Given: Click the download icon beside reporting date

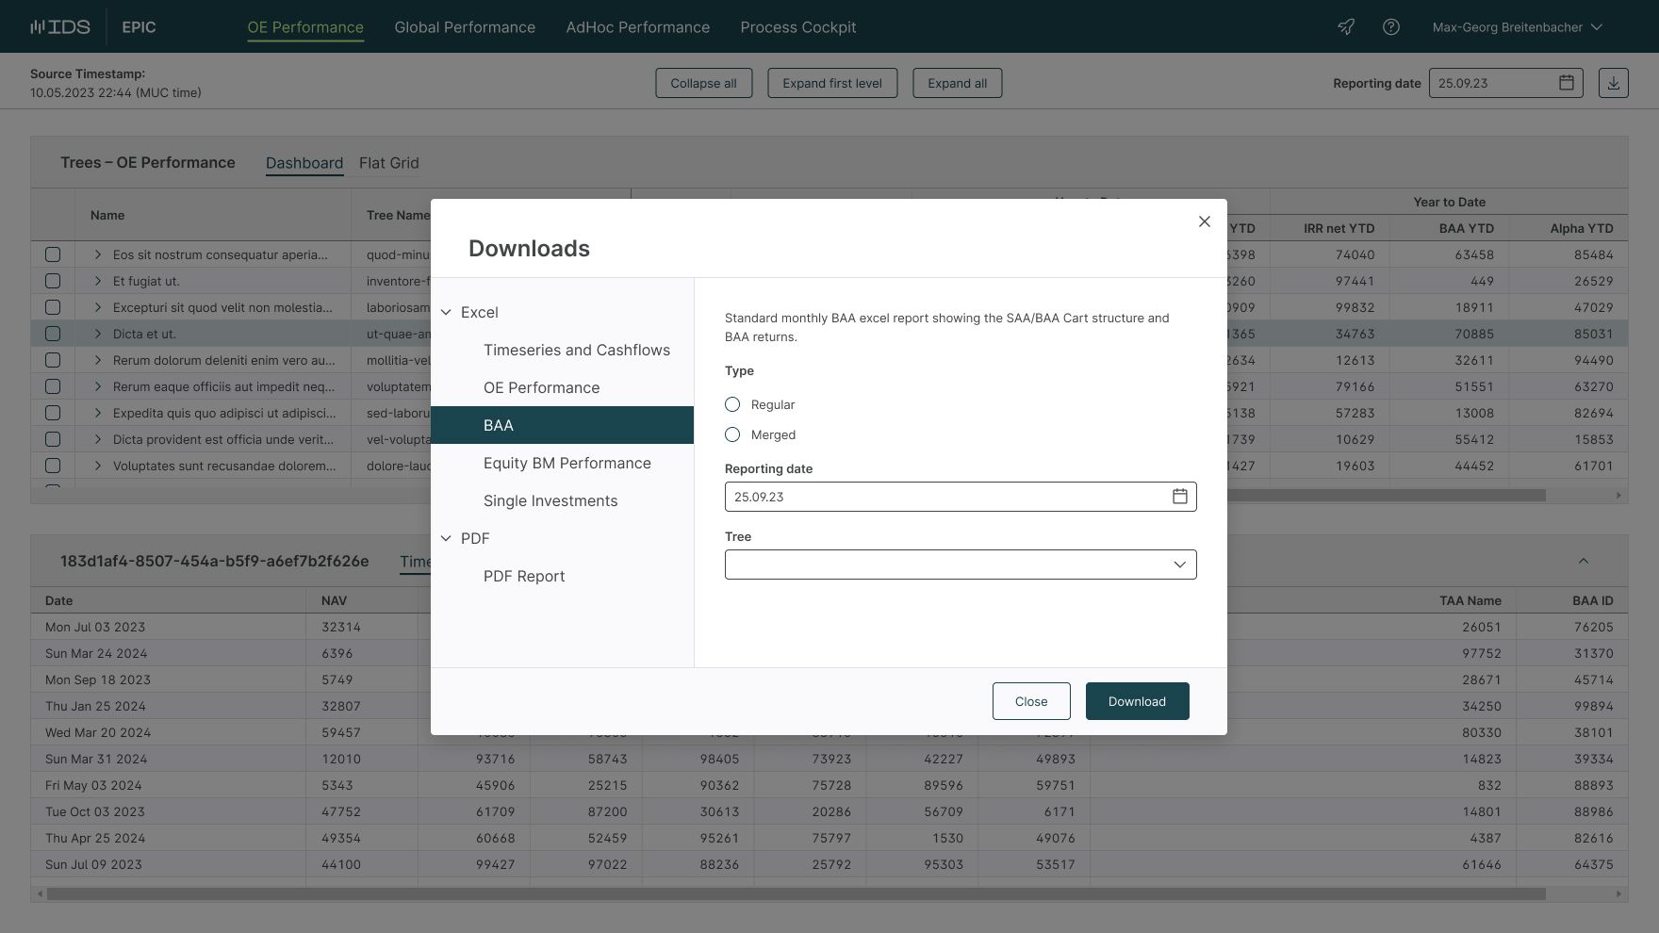Looking at the screenshot, I should point(1613,83).
